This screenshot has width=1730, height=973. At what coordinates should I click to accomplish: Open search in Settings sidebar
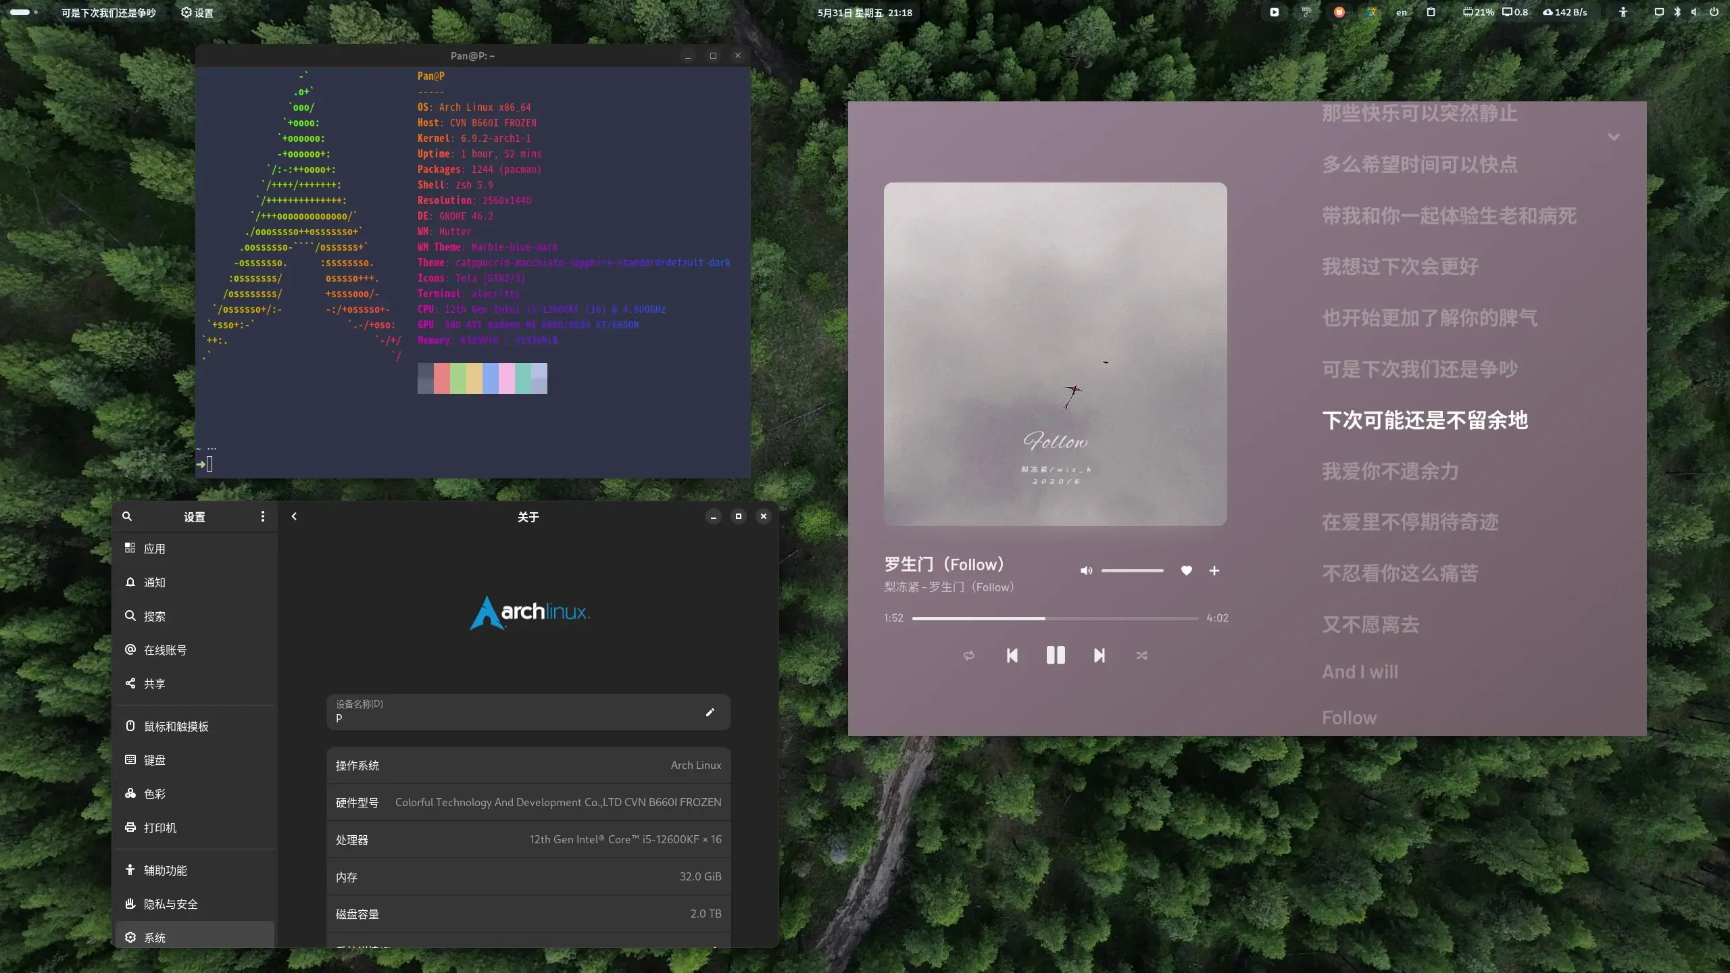click(126, 516)
